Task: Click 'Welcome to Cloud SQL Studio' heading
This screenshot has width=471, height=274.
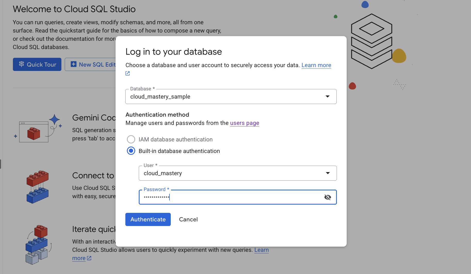Action: [x=74, y=9]
